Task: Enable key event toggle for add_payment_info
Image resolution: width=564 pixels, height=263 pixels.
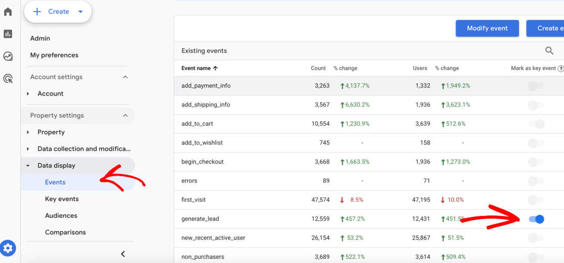Action: coord(536,86)
